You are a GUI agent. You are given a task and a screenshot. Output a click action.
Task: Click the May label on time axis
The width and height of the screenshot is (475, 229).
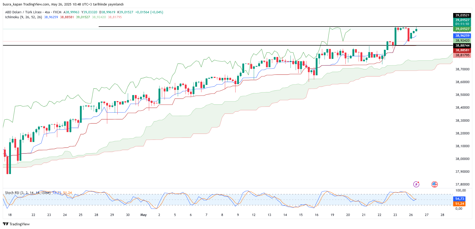[x=143, y=215]
